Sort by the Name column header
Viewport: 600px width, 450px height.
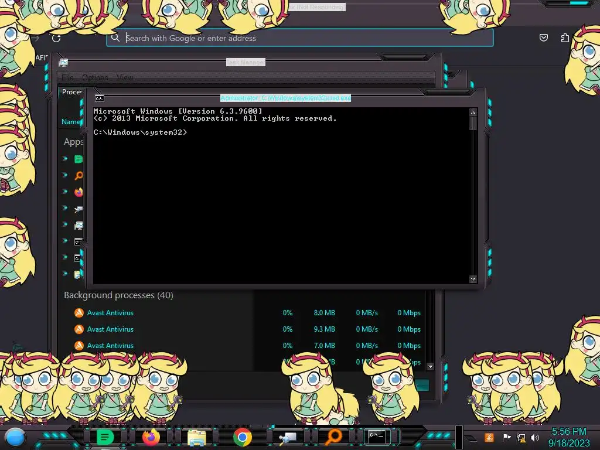(71, 122)
